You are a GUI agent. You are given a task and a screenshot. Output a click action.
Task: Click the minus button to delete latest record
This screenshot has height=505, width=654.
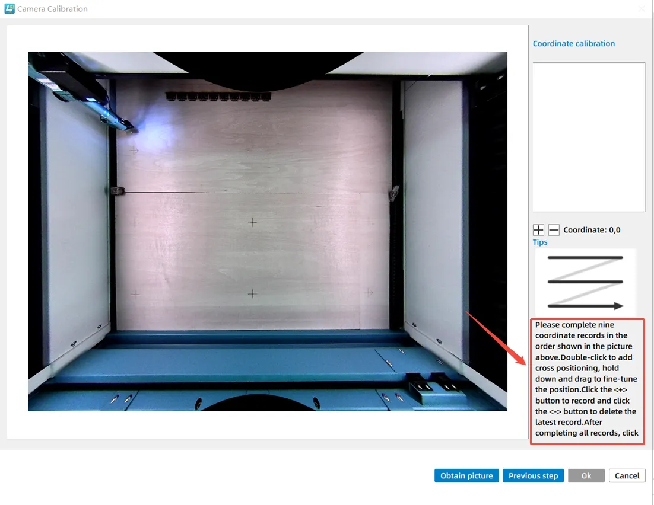tap(553, 230)
